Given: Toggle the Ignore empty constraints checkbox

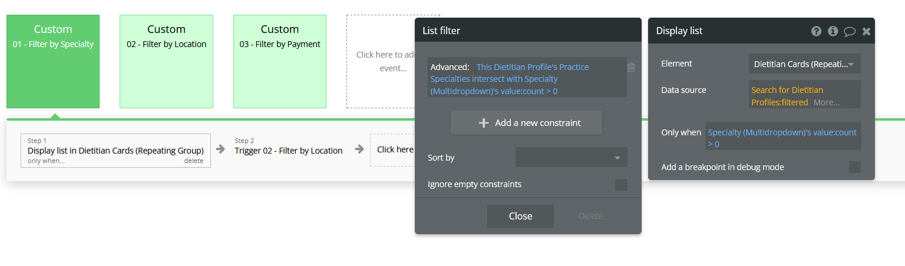Looking at the screenshot, I should [x=621, y=185].
